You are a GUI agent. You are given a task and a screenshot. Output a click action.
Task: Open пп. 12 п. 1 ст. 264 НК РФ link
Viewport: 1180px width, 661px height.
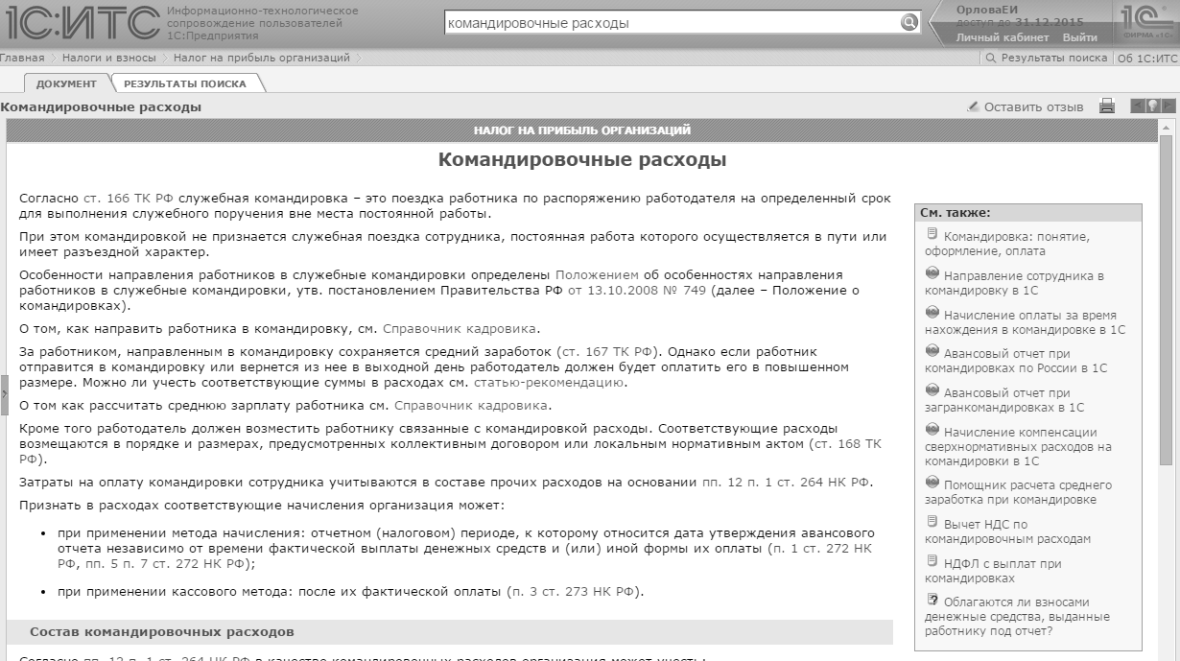coord(786,483)
